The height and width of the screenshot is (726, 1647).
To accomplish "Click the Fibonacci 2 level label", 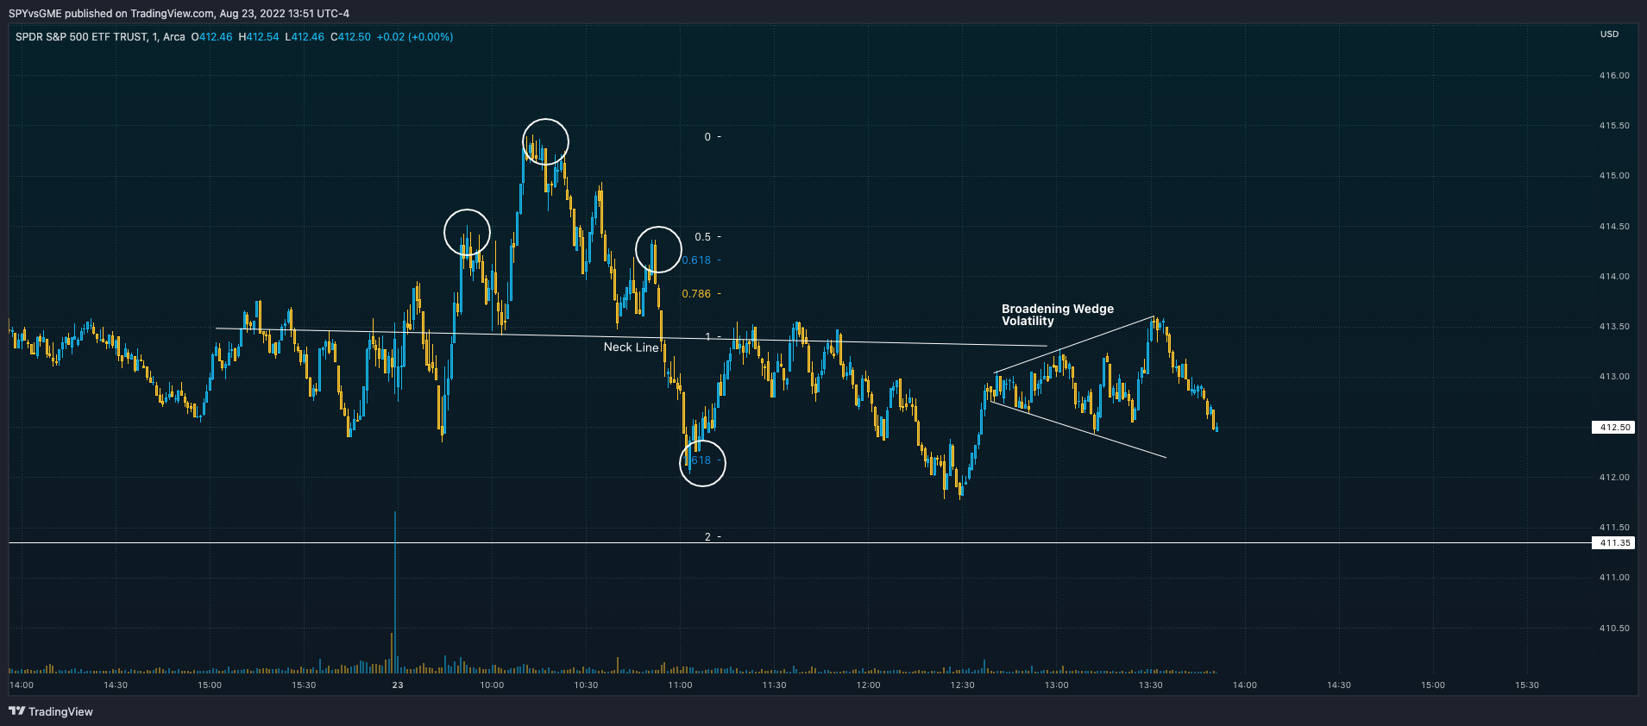I will tap(708, 537).
